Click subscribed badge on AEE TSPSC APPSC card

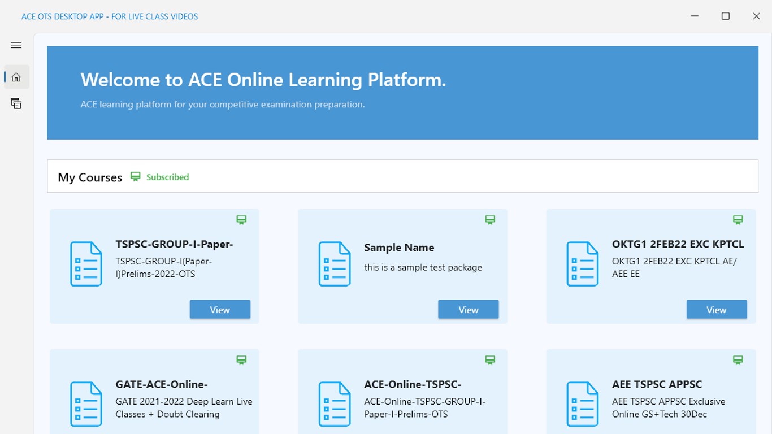point(738,360)
